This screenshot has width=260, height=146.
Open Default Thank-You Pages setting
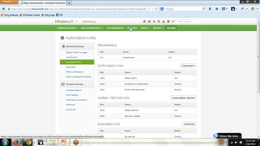click(77, 52)
